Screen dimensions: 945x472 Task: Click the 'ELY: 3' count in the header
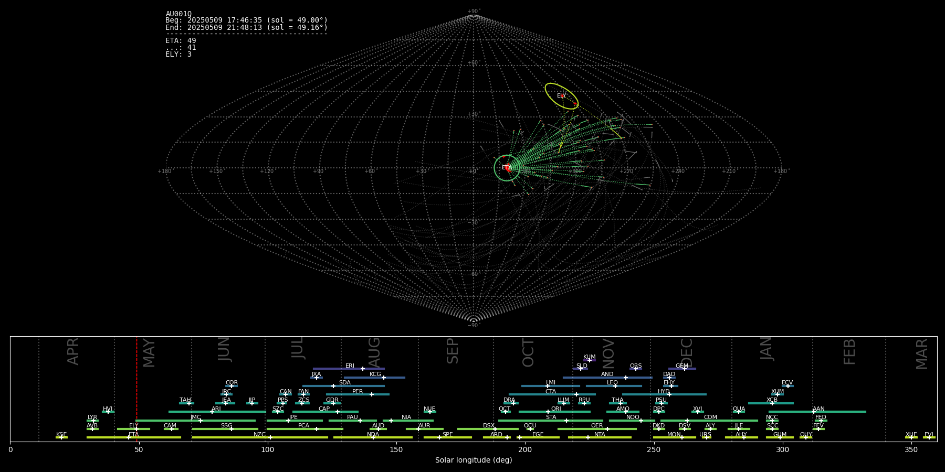[x=178, y=55]
